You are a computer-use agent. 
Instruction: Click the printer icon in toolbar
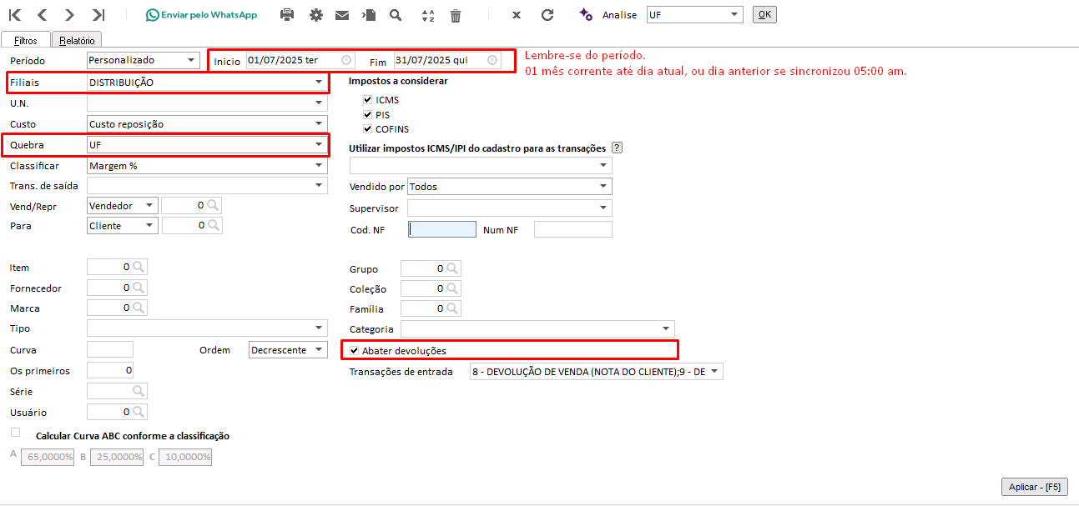[287, 15]
